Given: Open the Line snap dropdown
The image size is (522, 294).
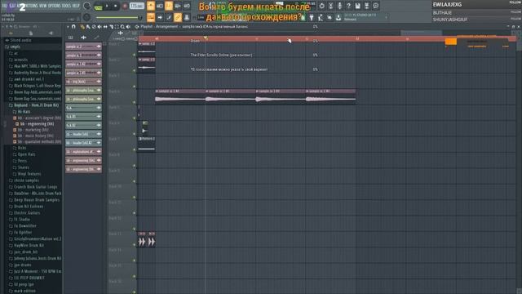Looking at the screenshot, I should tap(201, 17).
